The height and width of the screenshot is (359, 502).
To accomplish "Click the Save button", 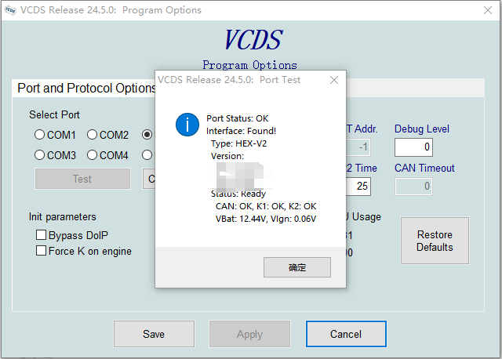I will [x=154, y=334].
